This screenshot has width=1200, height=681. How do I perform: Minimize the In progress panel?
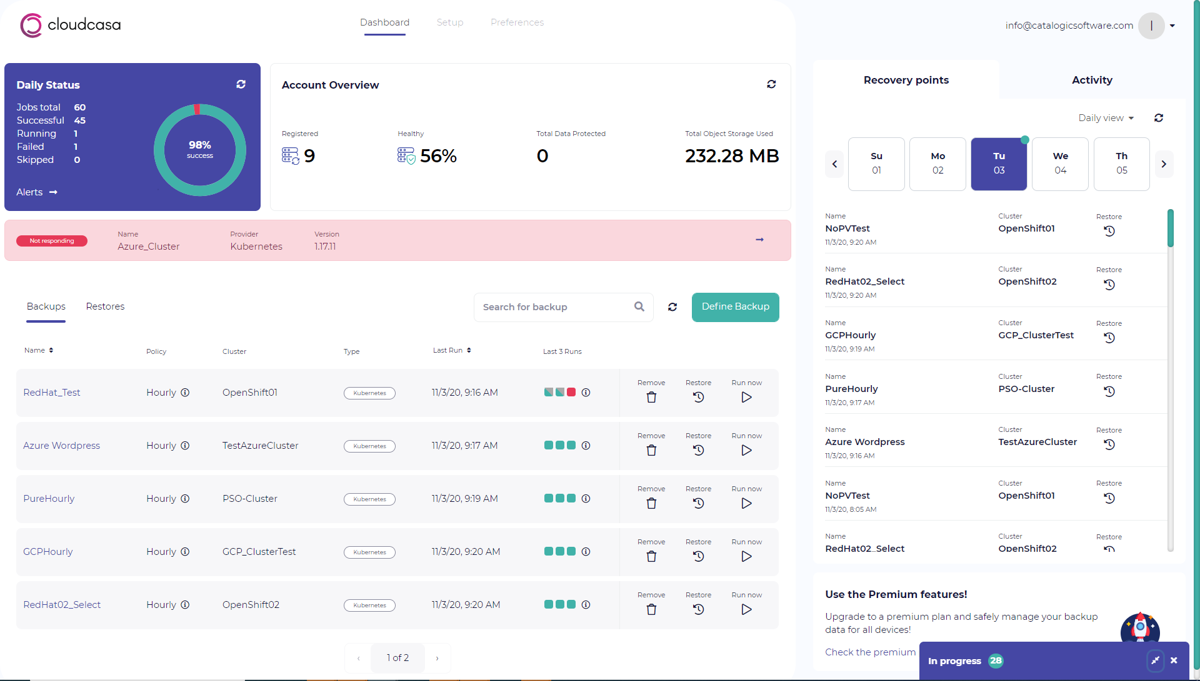(1155, 660)
